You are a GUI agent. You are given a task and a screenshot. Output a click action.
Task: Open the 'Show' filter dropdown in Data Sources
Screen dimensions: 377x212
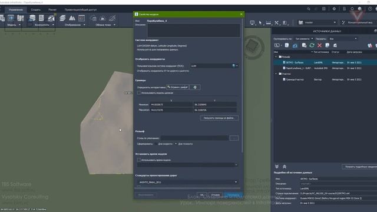click(343, 39)
